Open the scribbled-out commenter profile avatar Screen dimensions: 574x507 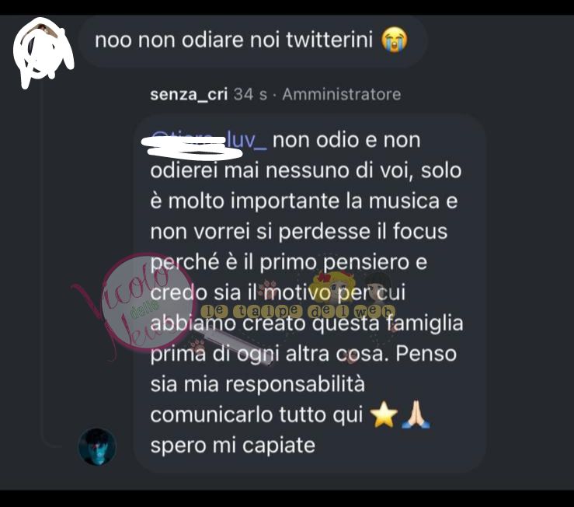pos(43,52)
